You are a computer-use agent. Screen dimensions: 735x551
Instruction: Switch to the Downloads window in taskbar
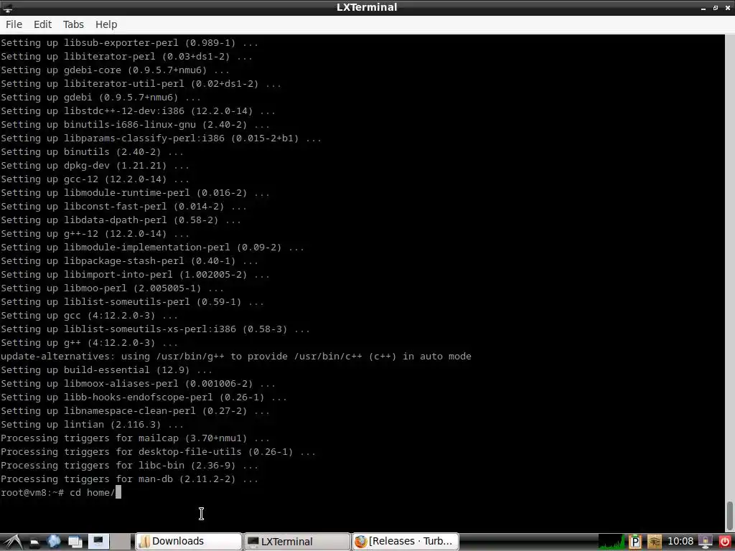tap(189, 541)
